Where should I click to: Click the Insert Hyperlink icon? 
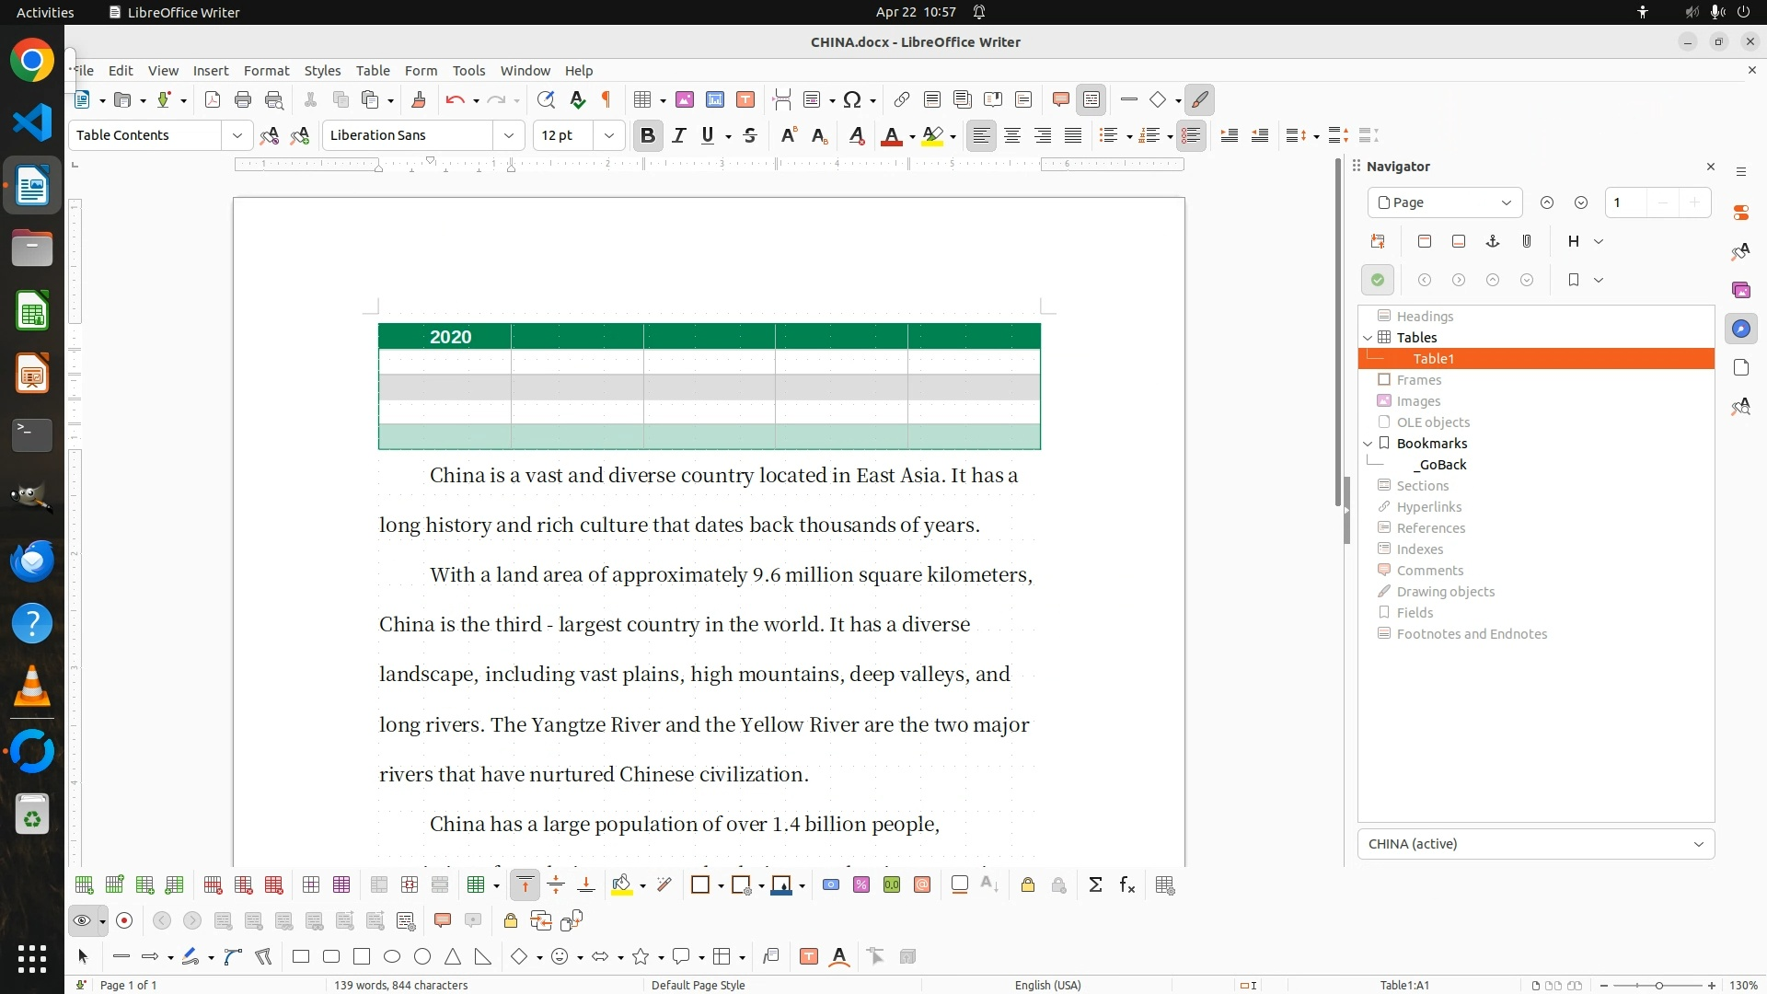pos(902,100)
